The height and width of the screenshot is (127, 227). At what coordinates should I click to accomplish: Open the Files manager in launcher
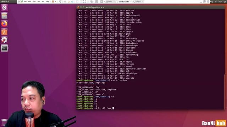[4, 16]
